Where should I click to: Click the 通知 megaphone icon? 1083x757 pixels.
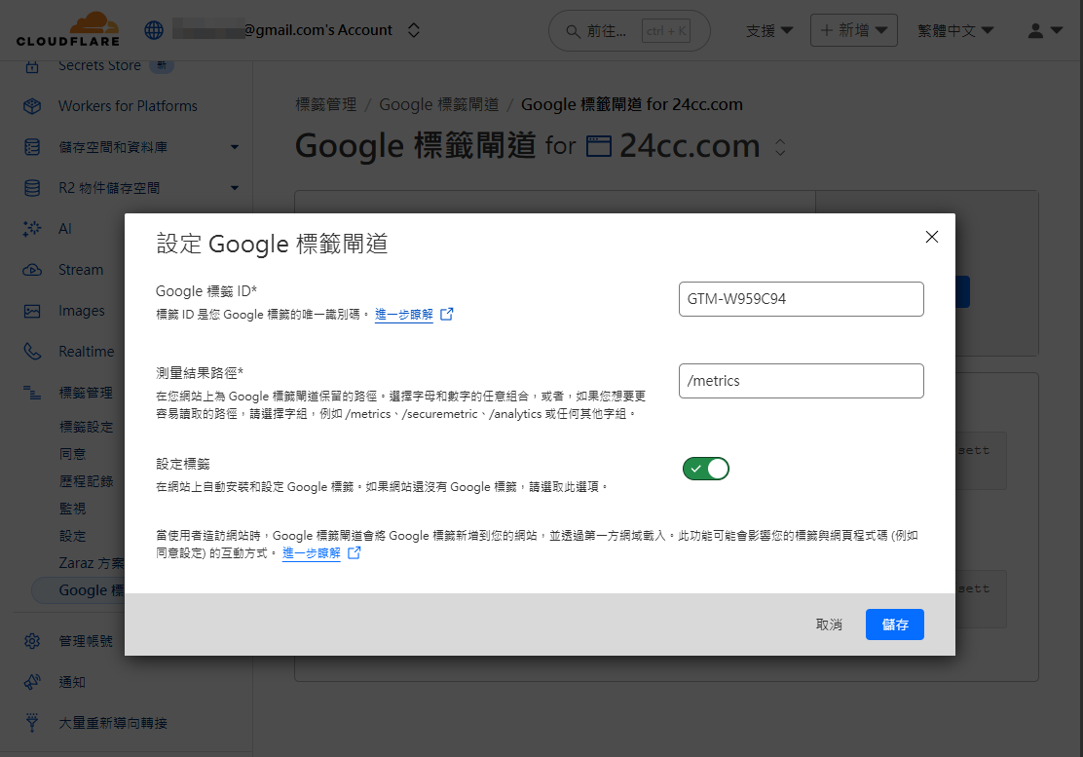[32, 682]
